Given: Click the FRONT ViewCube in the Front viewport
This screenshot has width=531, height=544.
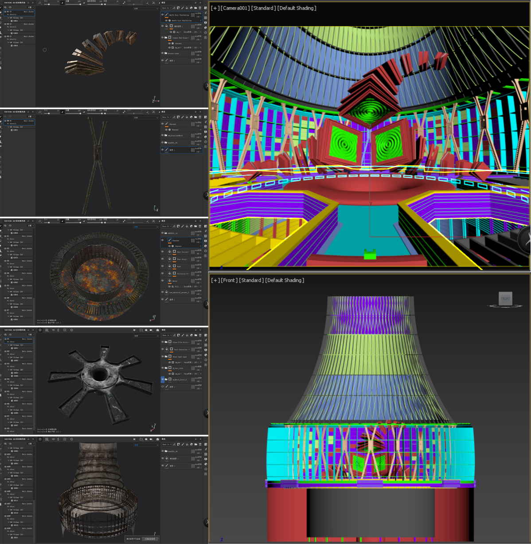Looking at the screenshot, I should click(x=505, y=298).
